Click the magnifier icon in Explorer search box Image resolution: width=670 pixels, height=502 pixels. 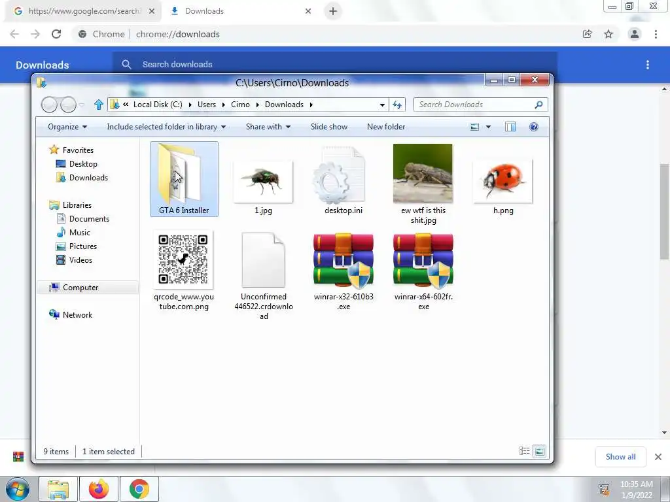coord(538,105)
